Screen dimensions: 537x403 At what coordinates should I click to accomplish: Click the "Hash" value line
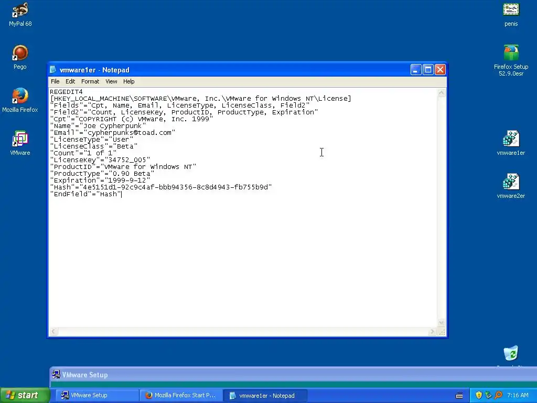[x=161, y=187]
